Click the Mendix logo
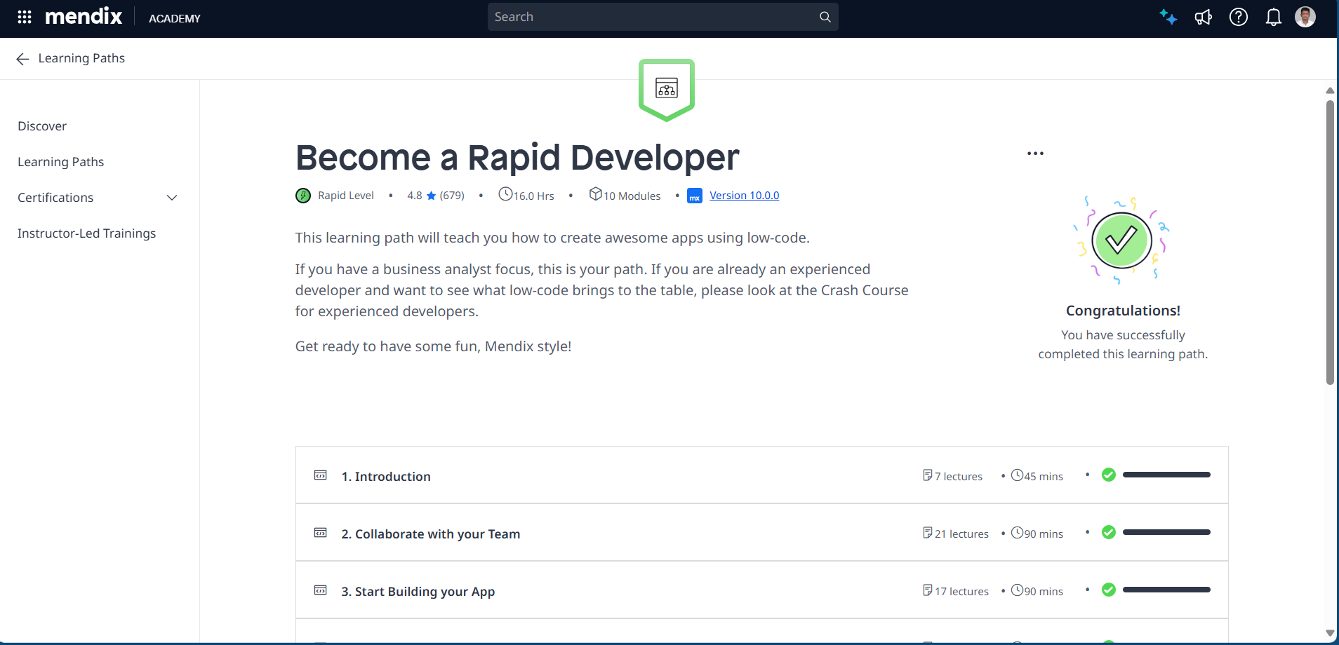Viewport: 1339px width, 645px height. pyautogui.click(x=83, y=16)
